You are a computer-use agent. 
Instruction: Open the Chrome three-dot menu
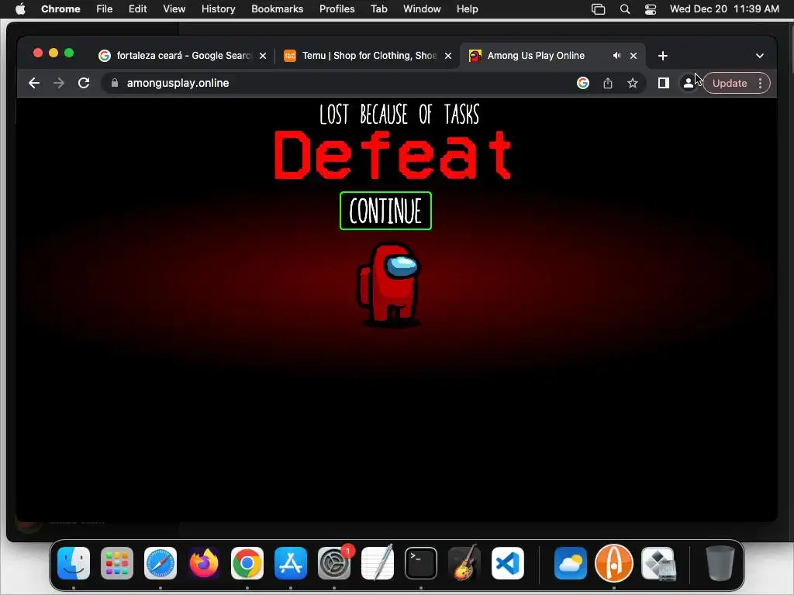(x=760, y=83)
